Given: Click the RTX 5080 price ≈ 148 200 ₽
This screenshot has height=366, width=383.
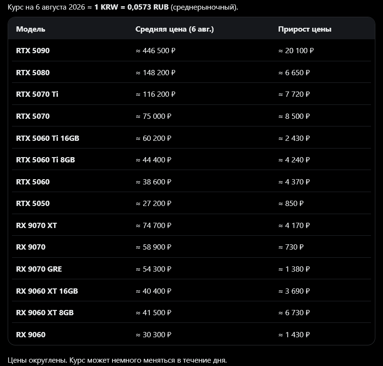Looking at the screenshot, I should coord(156,73).
